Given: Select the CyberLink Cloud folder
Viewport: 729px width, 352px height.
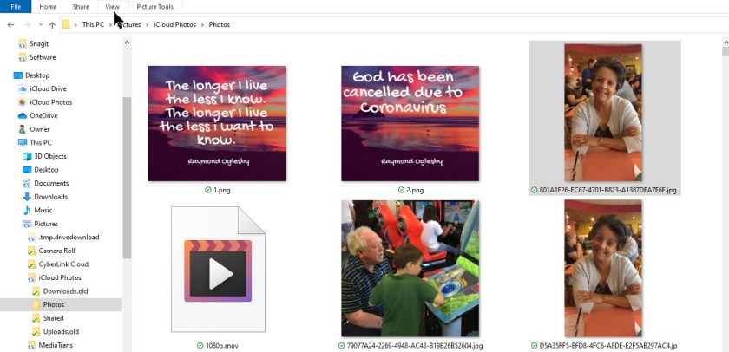Looking at the screenshot, I should pos(62,264).
